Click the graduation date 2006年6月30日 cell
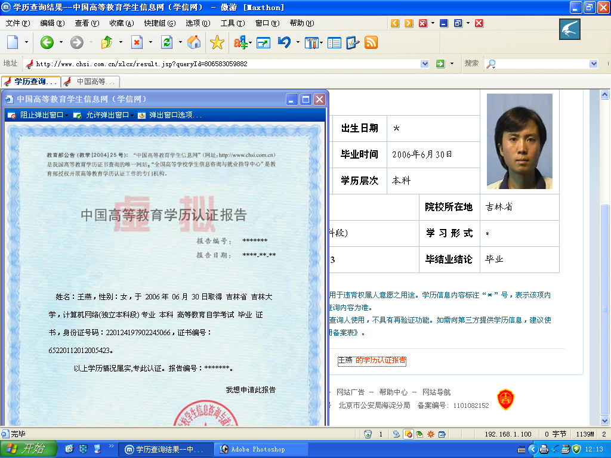 click(x=433, y=154)
